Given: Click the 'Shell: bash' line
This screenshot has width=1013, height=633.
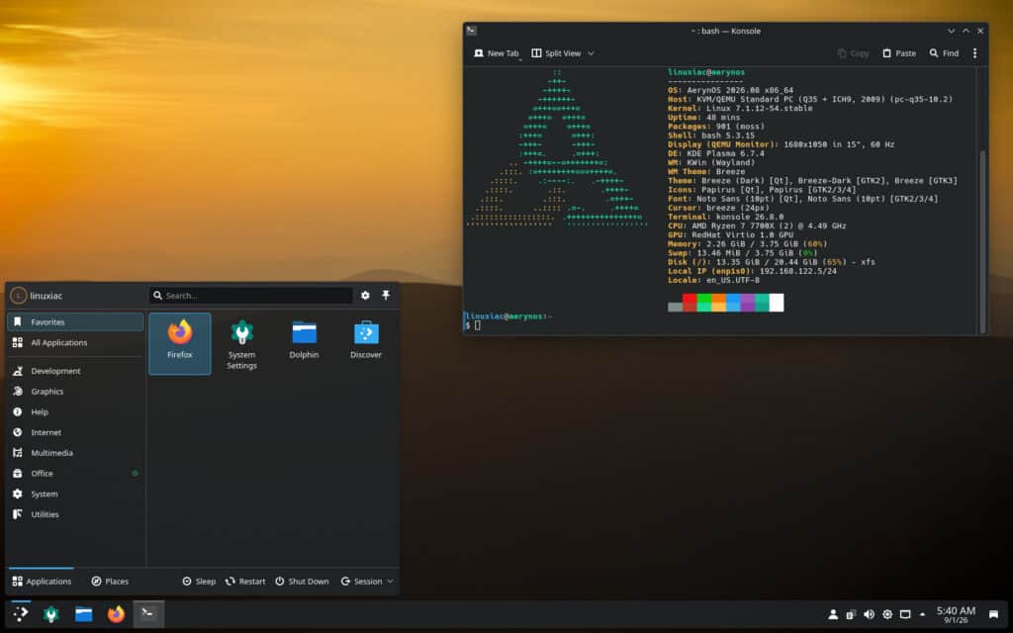Looking at the screenshot, I should [710, 136].
